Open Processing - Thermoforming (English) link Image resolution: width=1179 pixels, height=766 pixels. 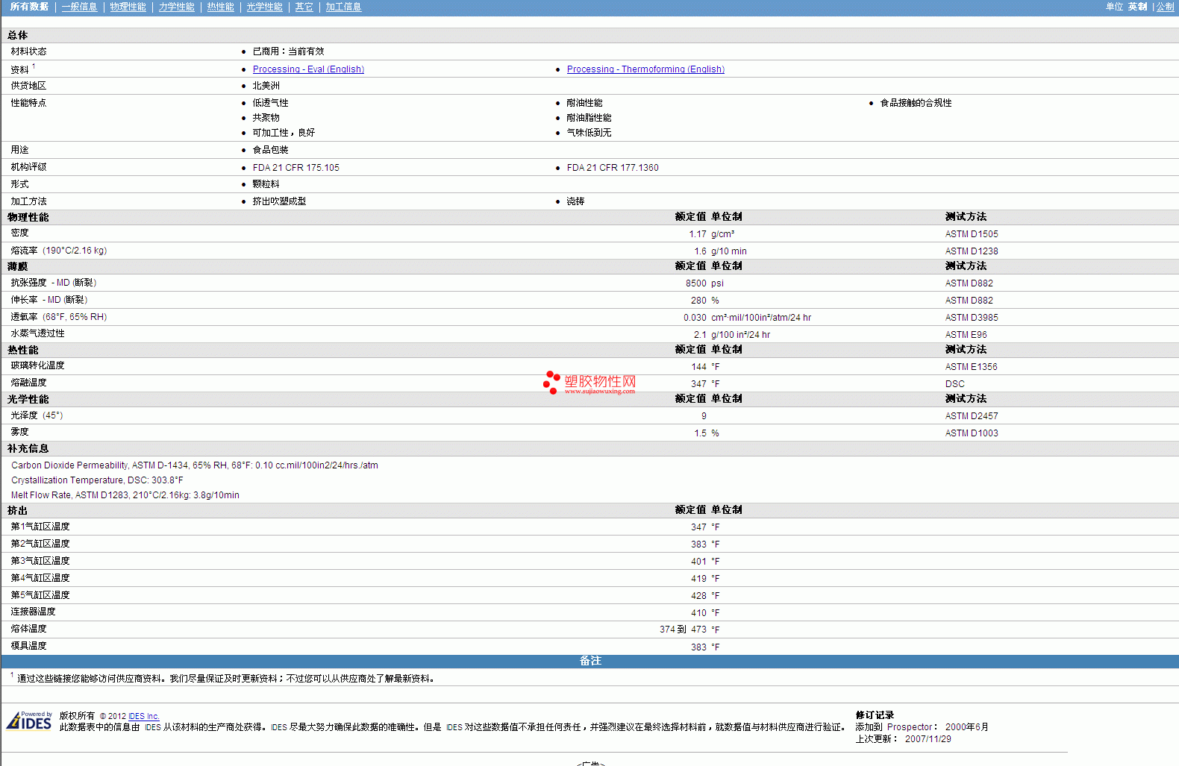point(645,69)
